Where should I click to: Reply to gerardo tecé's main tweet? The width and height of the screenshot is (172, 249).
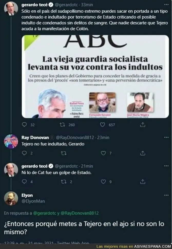pos(24,125)
